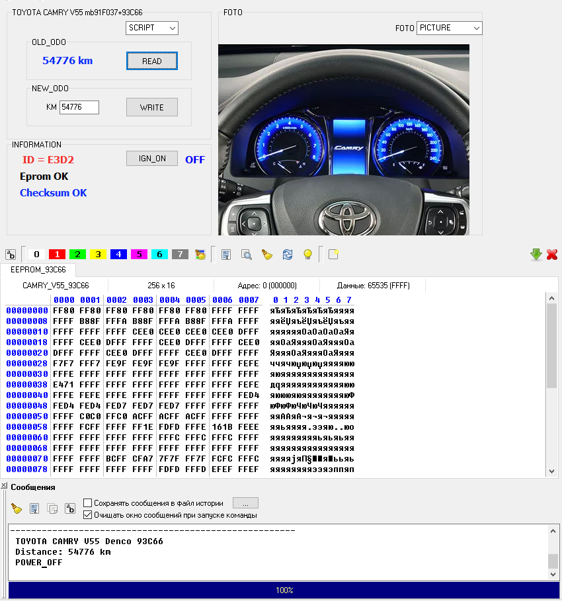562x601 pixels.
Task: Click the green down arrow icon
Action: pyautogui.click(x=536, y=255)
